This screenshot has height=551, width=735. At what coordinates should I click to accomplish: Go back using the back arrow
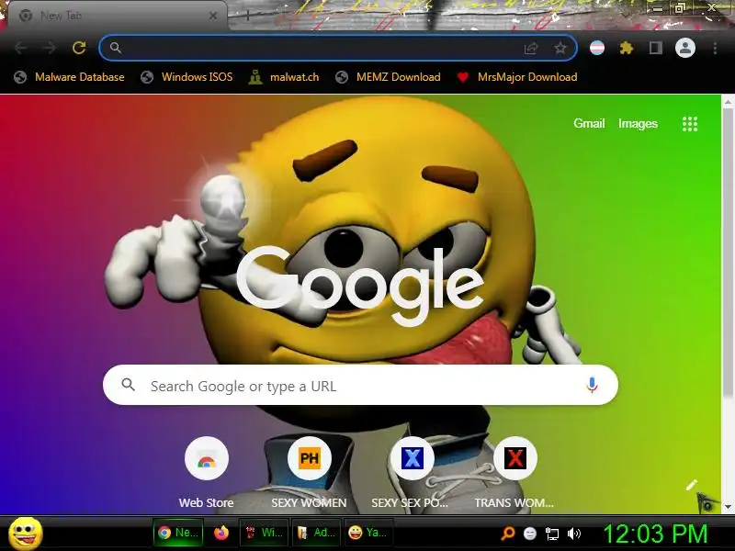tap(20, 48)
